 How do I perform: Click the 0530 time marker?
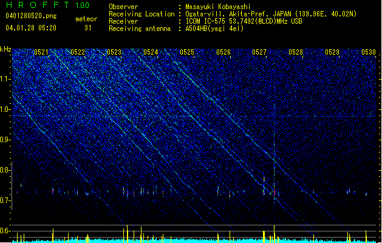coord(369,52)
